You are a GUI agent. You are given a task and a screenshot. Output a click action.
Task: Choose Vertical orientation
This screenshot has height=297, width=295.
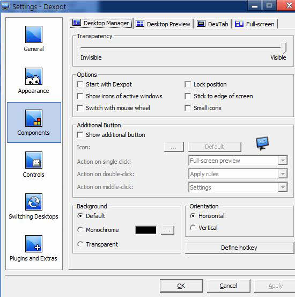pos(193,228)
